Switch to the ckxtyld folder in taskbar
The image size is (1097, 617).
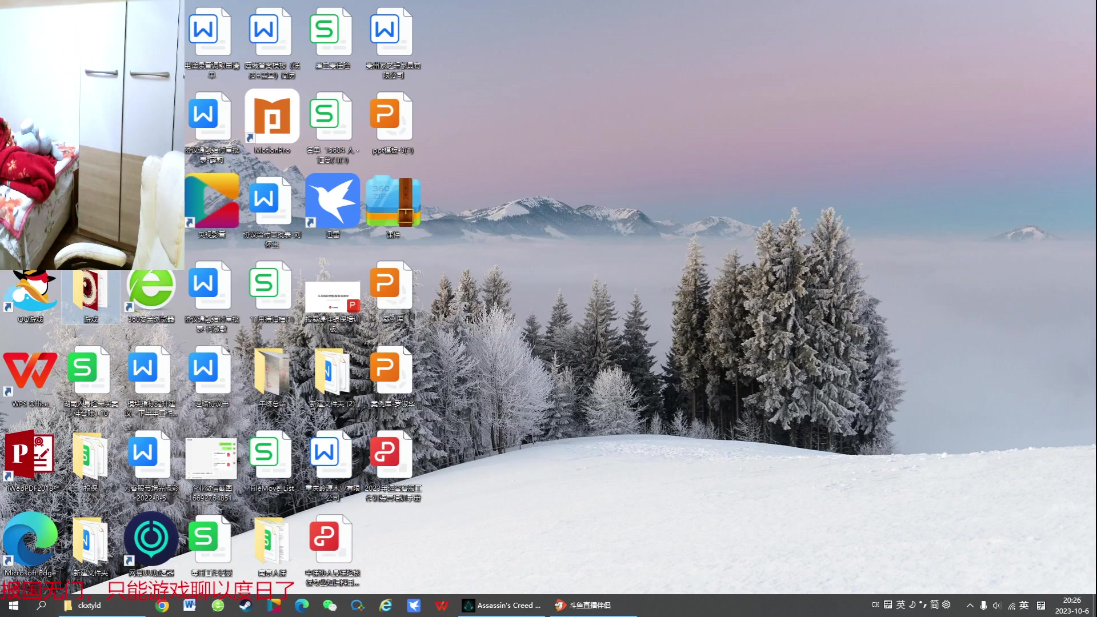tap(103, 606)
